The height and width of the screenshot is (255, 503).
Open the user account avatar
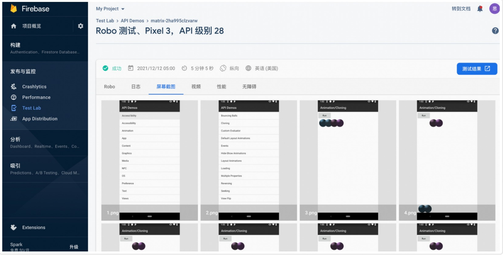pyautogui.click(x=494, y=9)
